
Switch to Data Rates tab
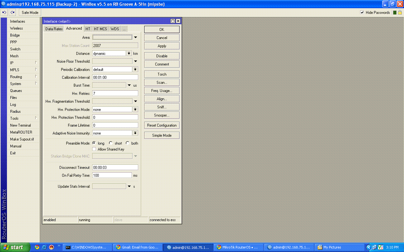tap(54, 29)
